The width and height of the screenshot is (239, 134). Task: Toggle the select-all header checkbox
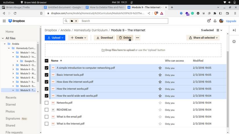pos(46,61)
